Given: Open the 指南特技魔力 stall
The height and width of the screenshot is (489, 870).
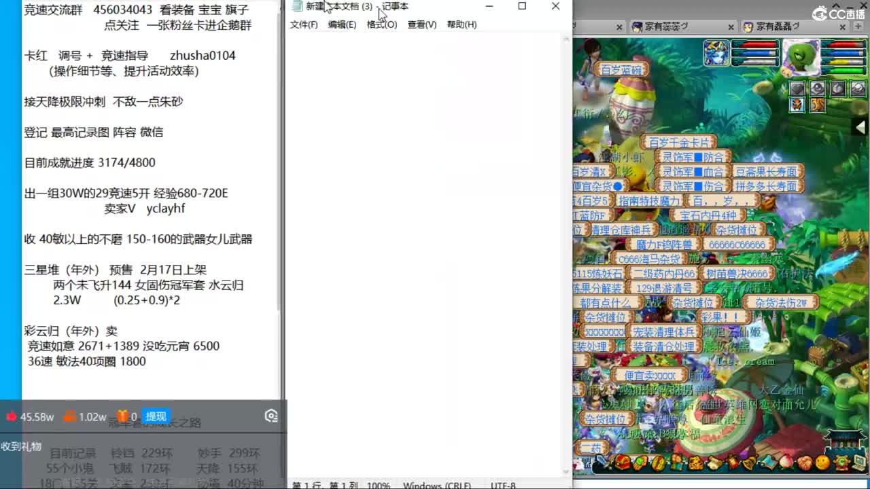Looking at the screenshot, I should [649, 201].
